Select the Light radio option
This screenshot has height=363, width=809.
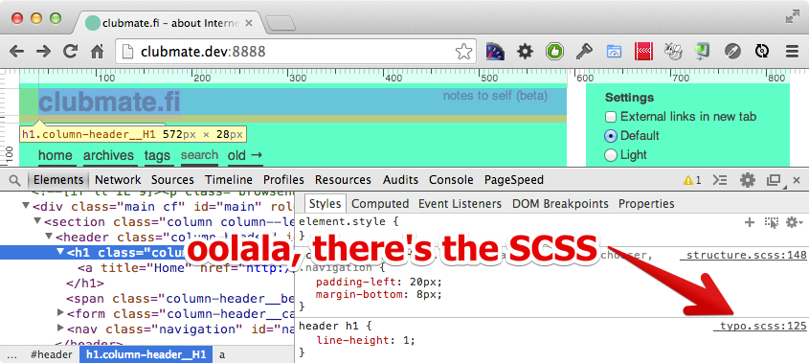click(611, 155)
